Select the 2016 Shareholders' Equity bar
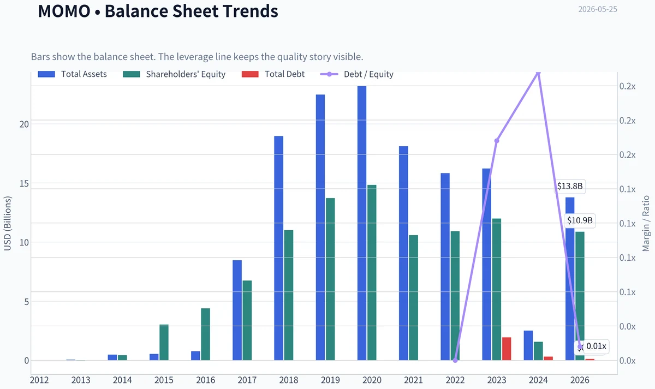This screenshot has width=655, height=389. 205,334
